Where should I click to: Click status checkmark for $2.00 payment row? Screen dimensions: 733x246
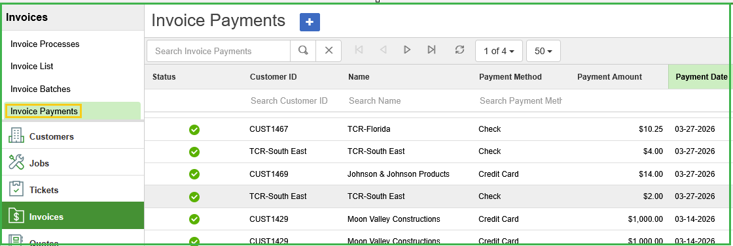coord(194,196)
